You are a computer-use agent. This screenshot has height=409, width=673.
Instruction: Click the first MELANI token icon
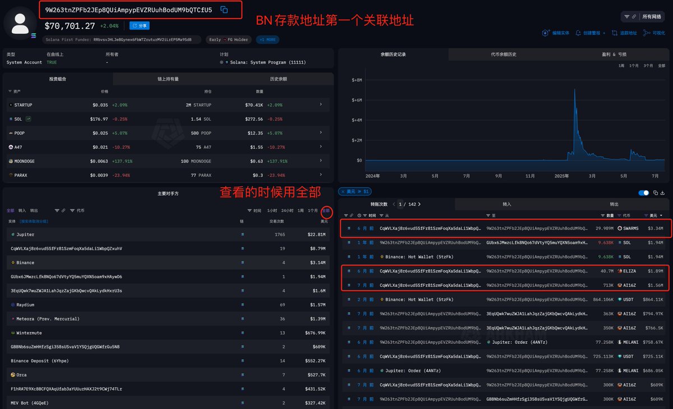click(620, 342)
